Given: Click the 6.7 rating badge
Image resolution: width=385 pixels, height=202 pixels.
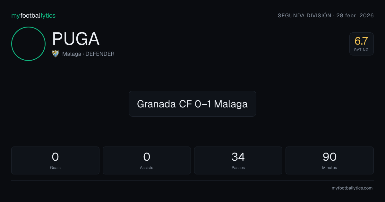Looking at the screenshot, I should coord(362,44).
